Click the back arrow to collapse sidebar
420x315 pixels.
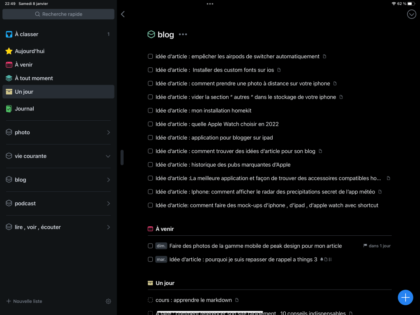pos(123,14)
